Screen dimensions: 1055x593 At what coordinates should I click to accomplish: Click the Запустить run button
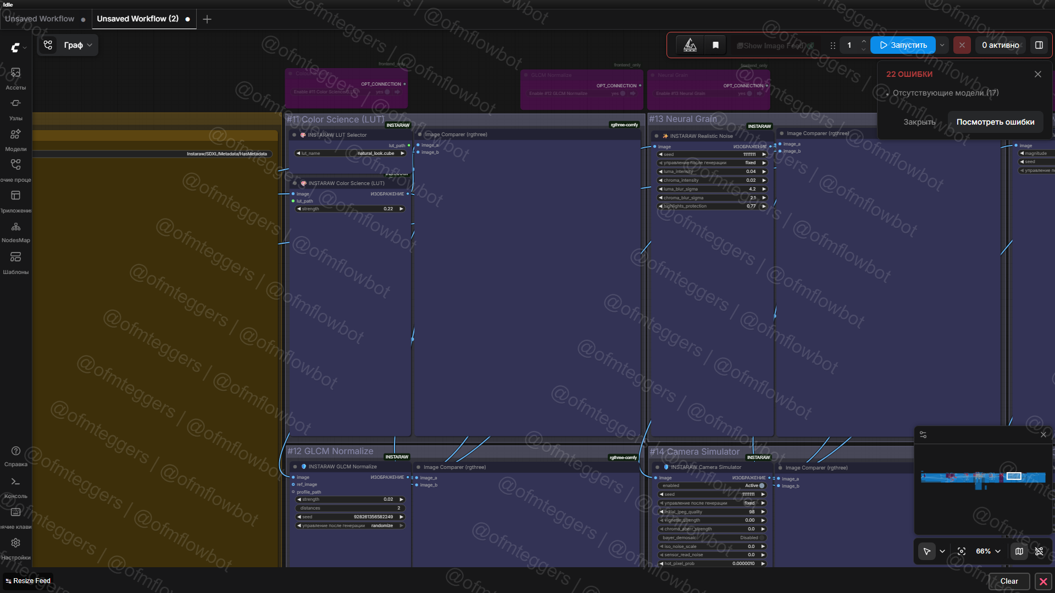coord(903,45)
